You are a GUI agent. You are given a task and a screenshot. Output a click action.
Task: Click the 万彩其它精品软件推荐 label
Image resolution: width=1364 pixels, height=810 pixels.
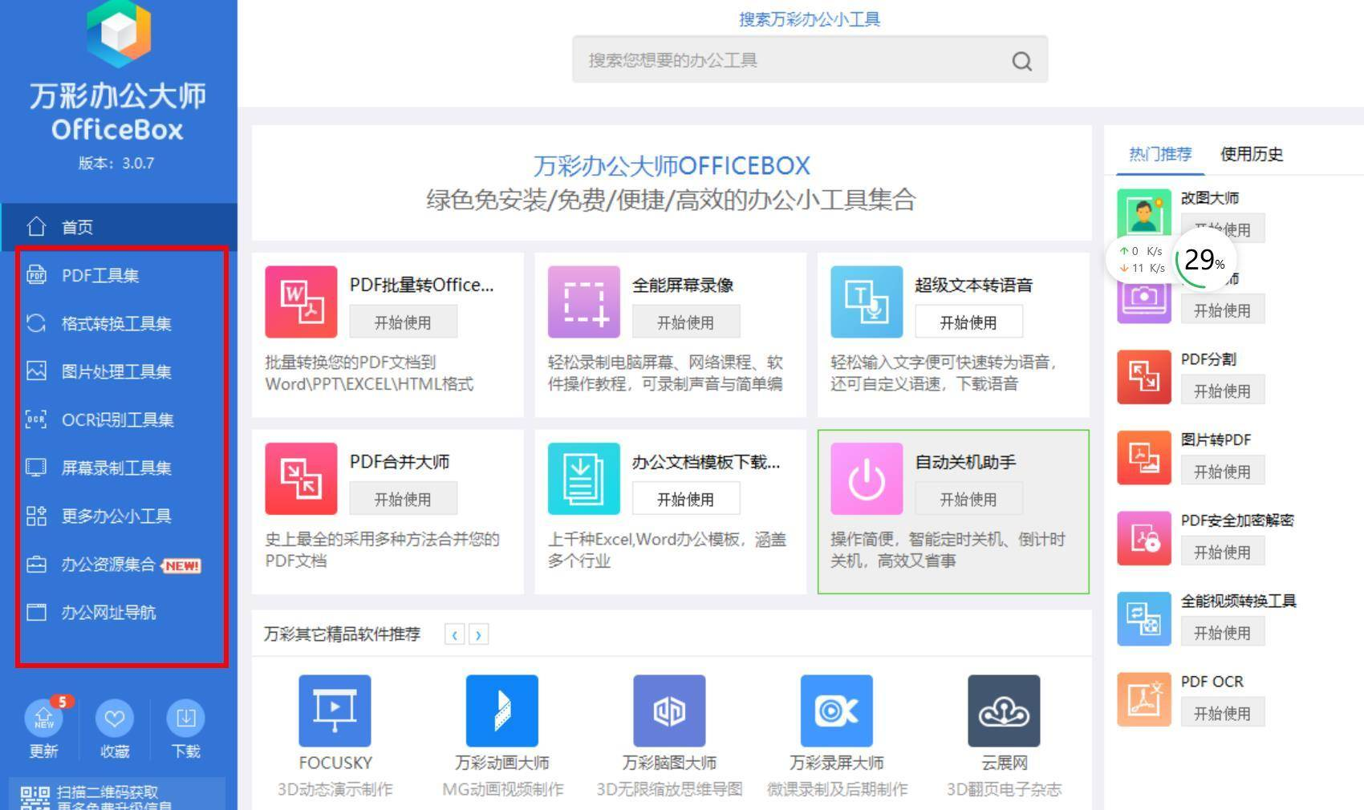[x=342, y=634]
